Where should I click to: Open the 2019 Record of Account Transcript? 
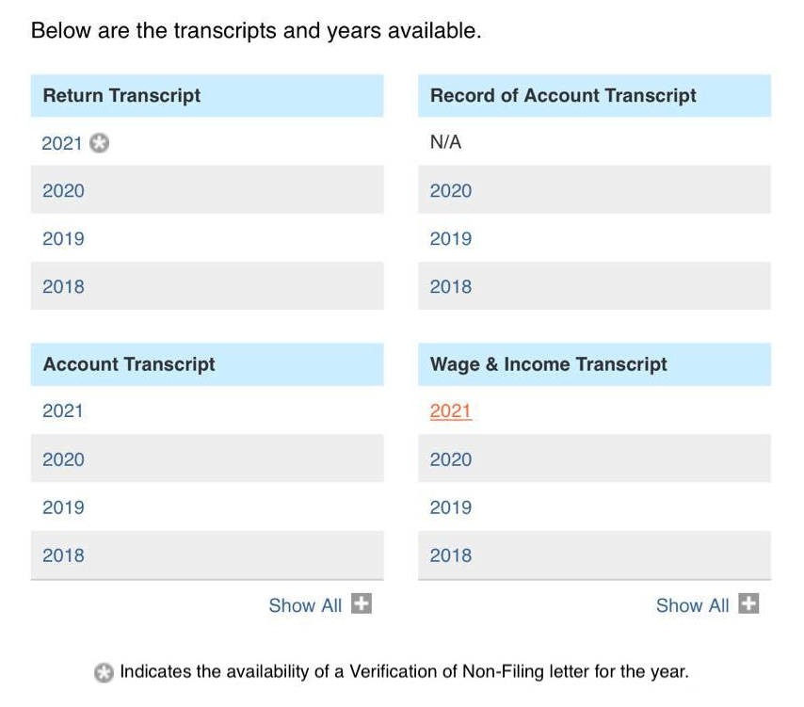coord(450,239)
